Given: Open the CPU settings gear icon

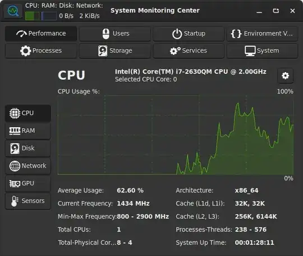Looking at the screenshot, I should coord(286,76).
